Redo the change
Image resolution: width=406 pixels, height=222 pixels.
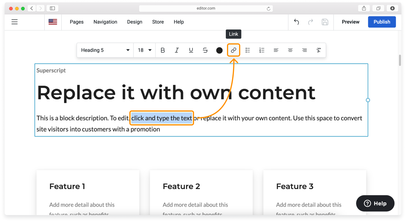(311, 22)
